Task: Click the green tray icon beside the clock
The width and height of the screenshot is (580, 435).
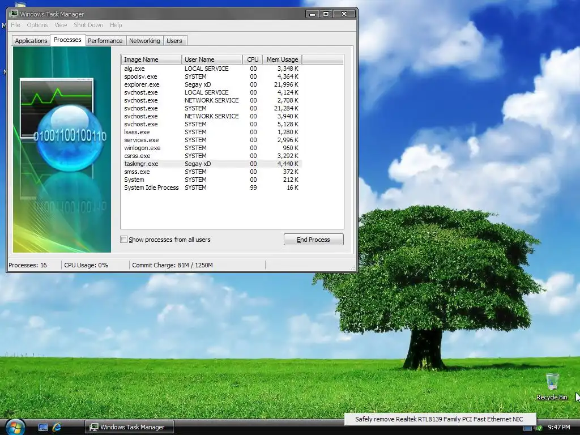Action: click(x=539, y=428)
